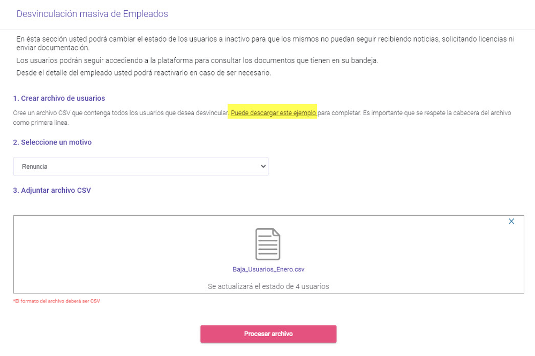Select the "3. Adjuntar archivo CSV" heading
535x356 pixels.
pos(52,190)
